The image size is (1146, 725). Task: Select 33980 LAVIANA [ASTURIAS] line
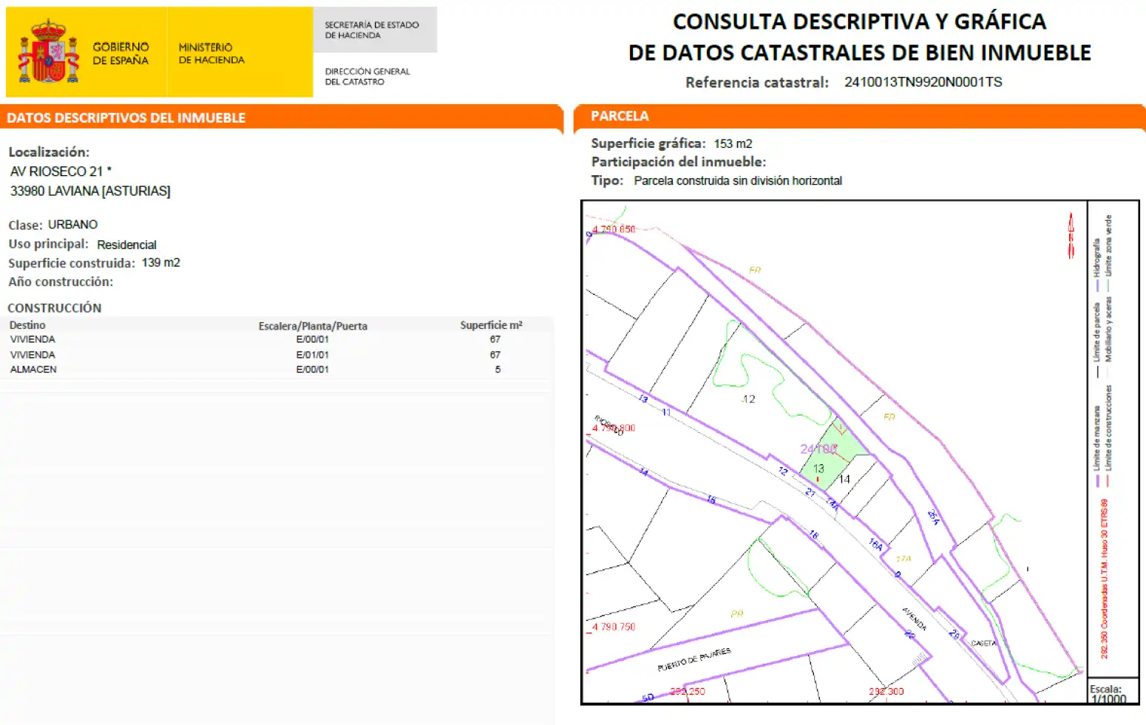tap(90, 191)
